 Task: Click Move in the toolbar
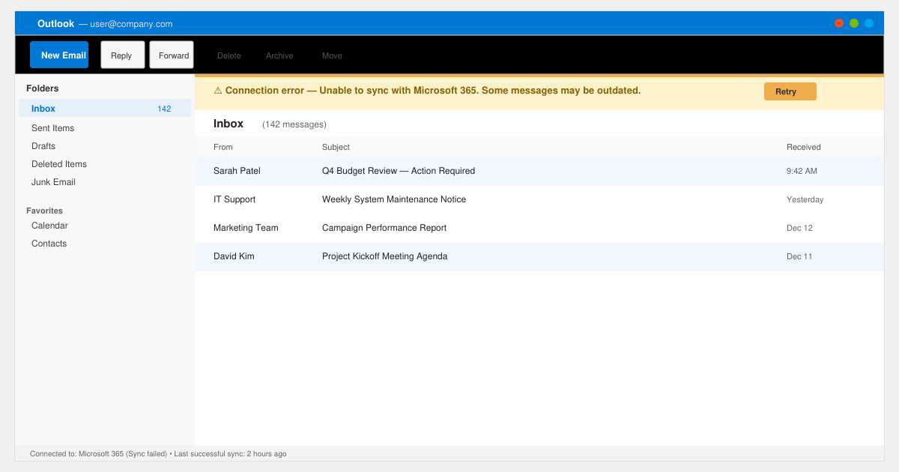pyautogui.click(x=332, y=55)
